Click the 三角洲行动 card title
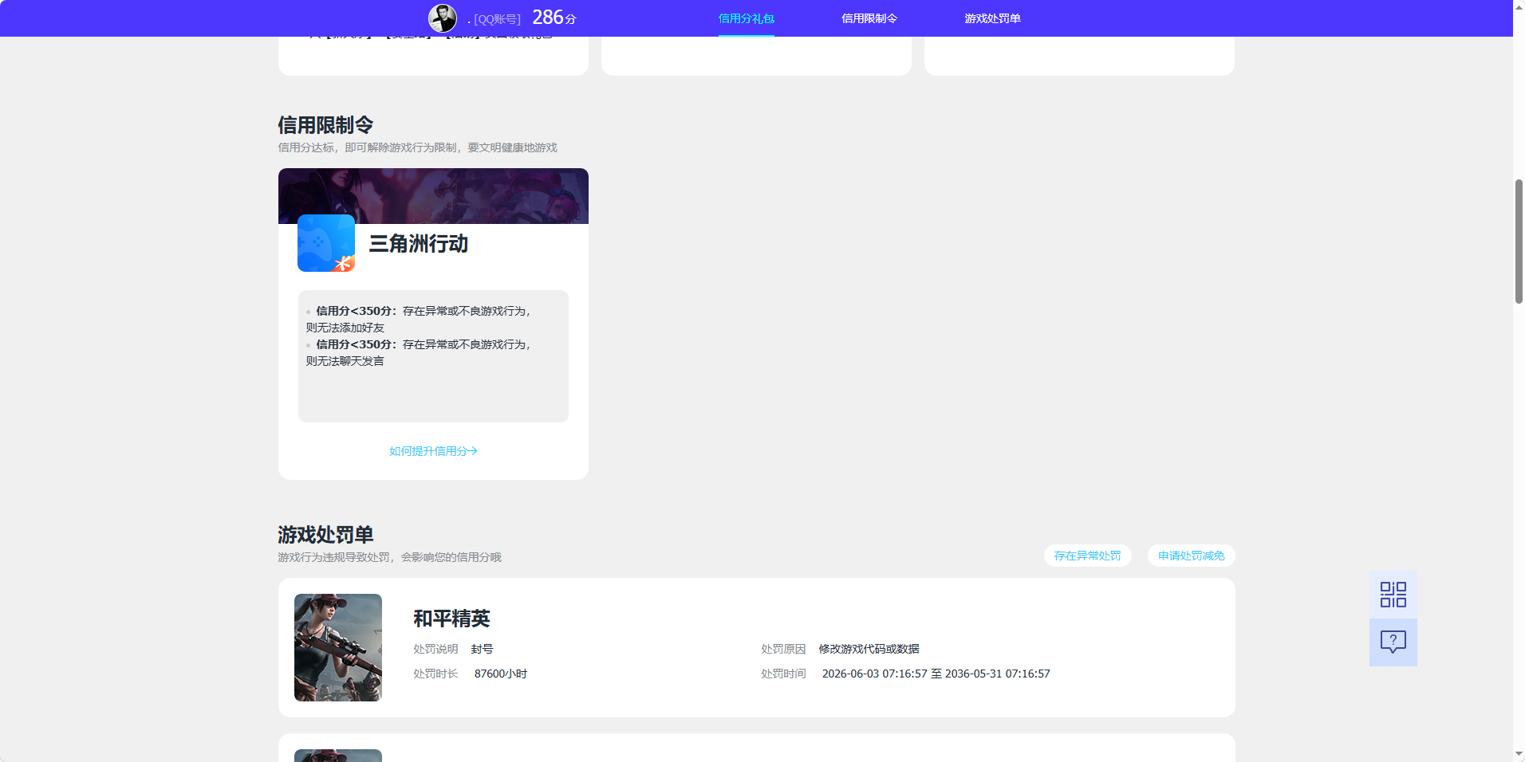The height and width of the screenshot is (762, 1525). [x=418, y=244]
